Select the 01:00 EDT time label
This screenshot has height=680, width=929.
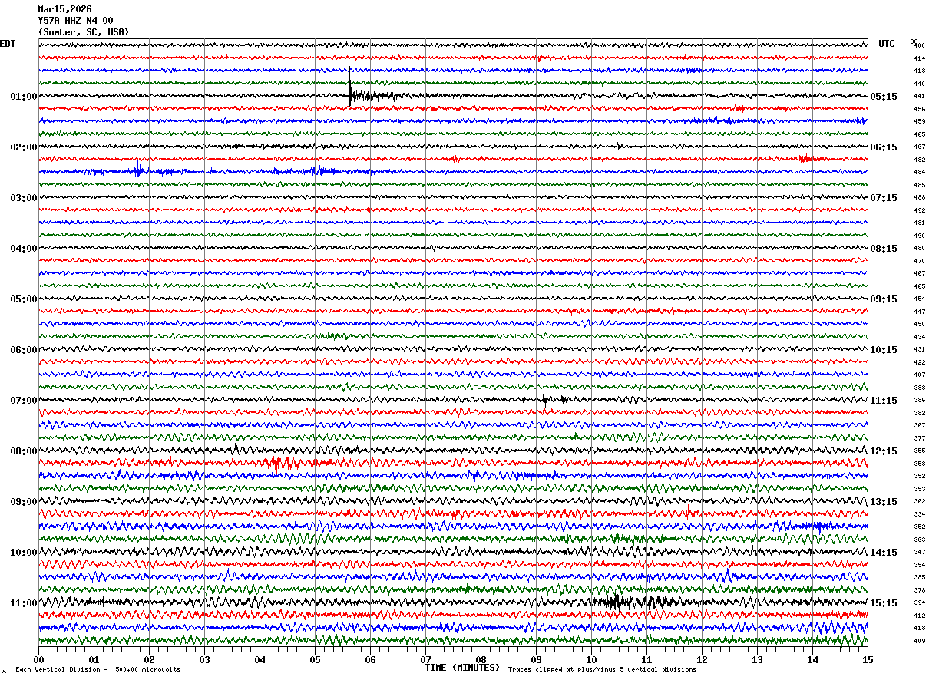point(24,97)
